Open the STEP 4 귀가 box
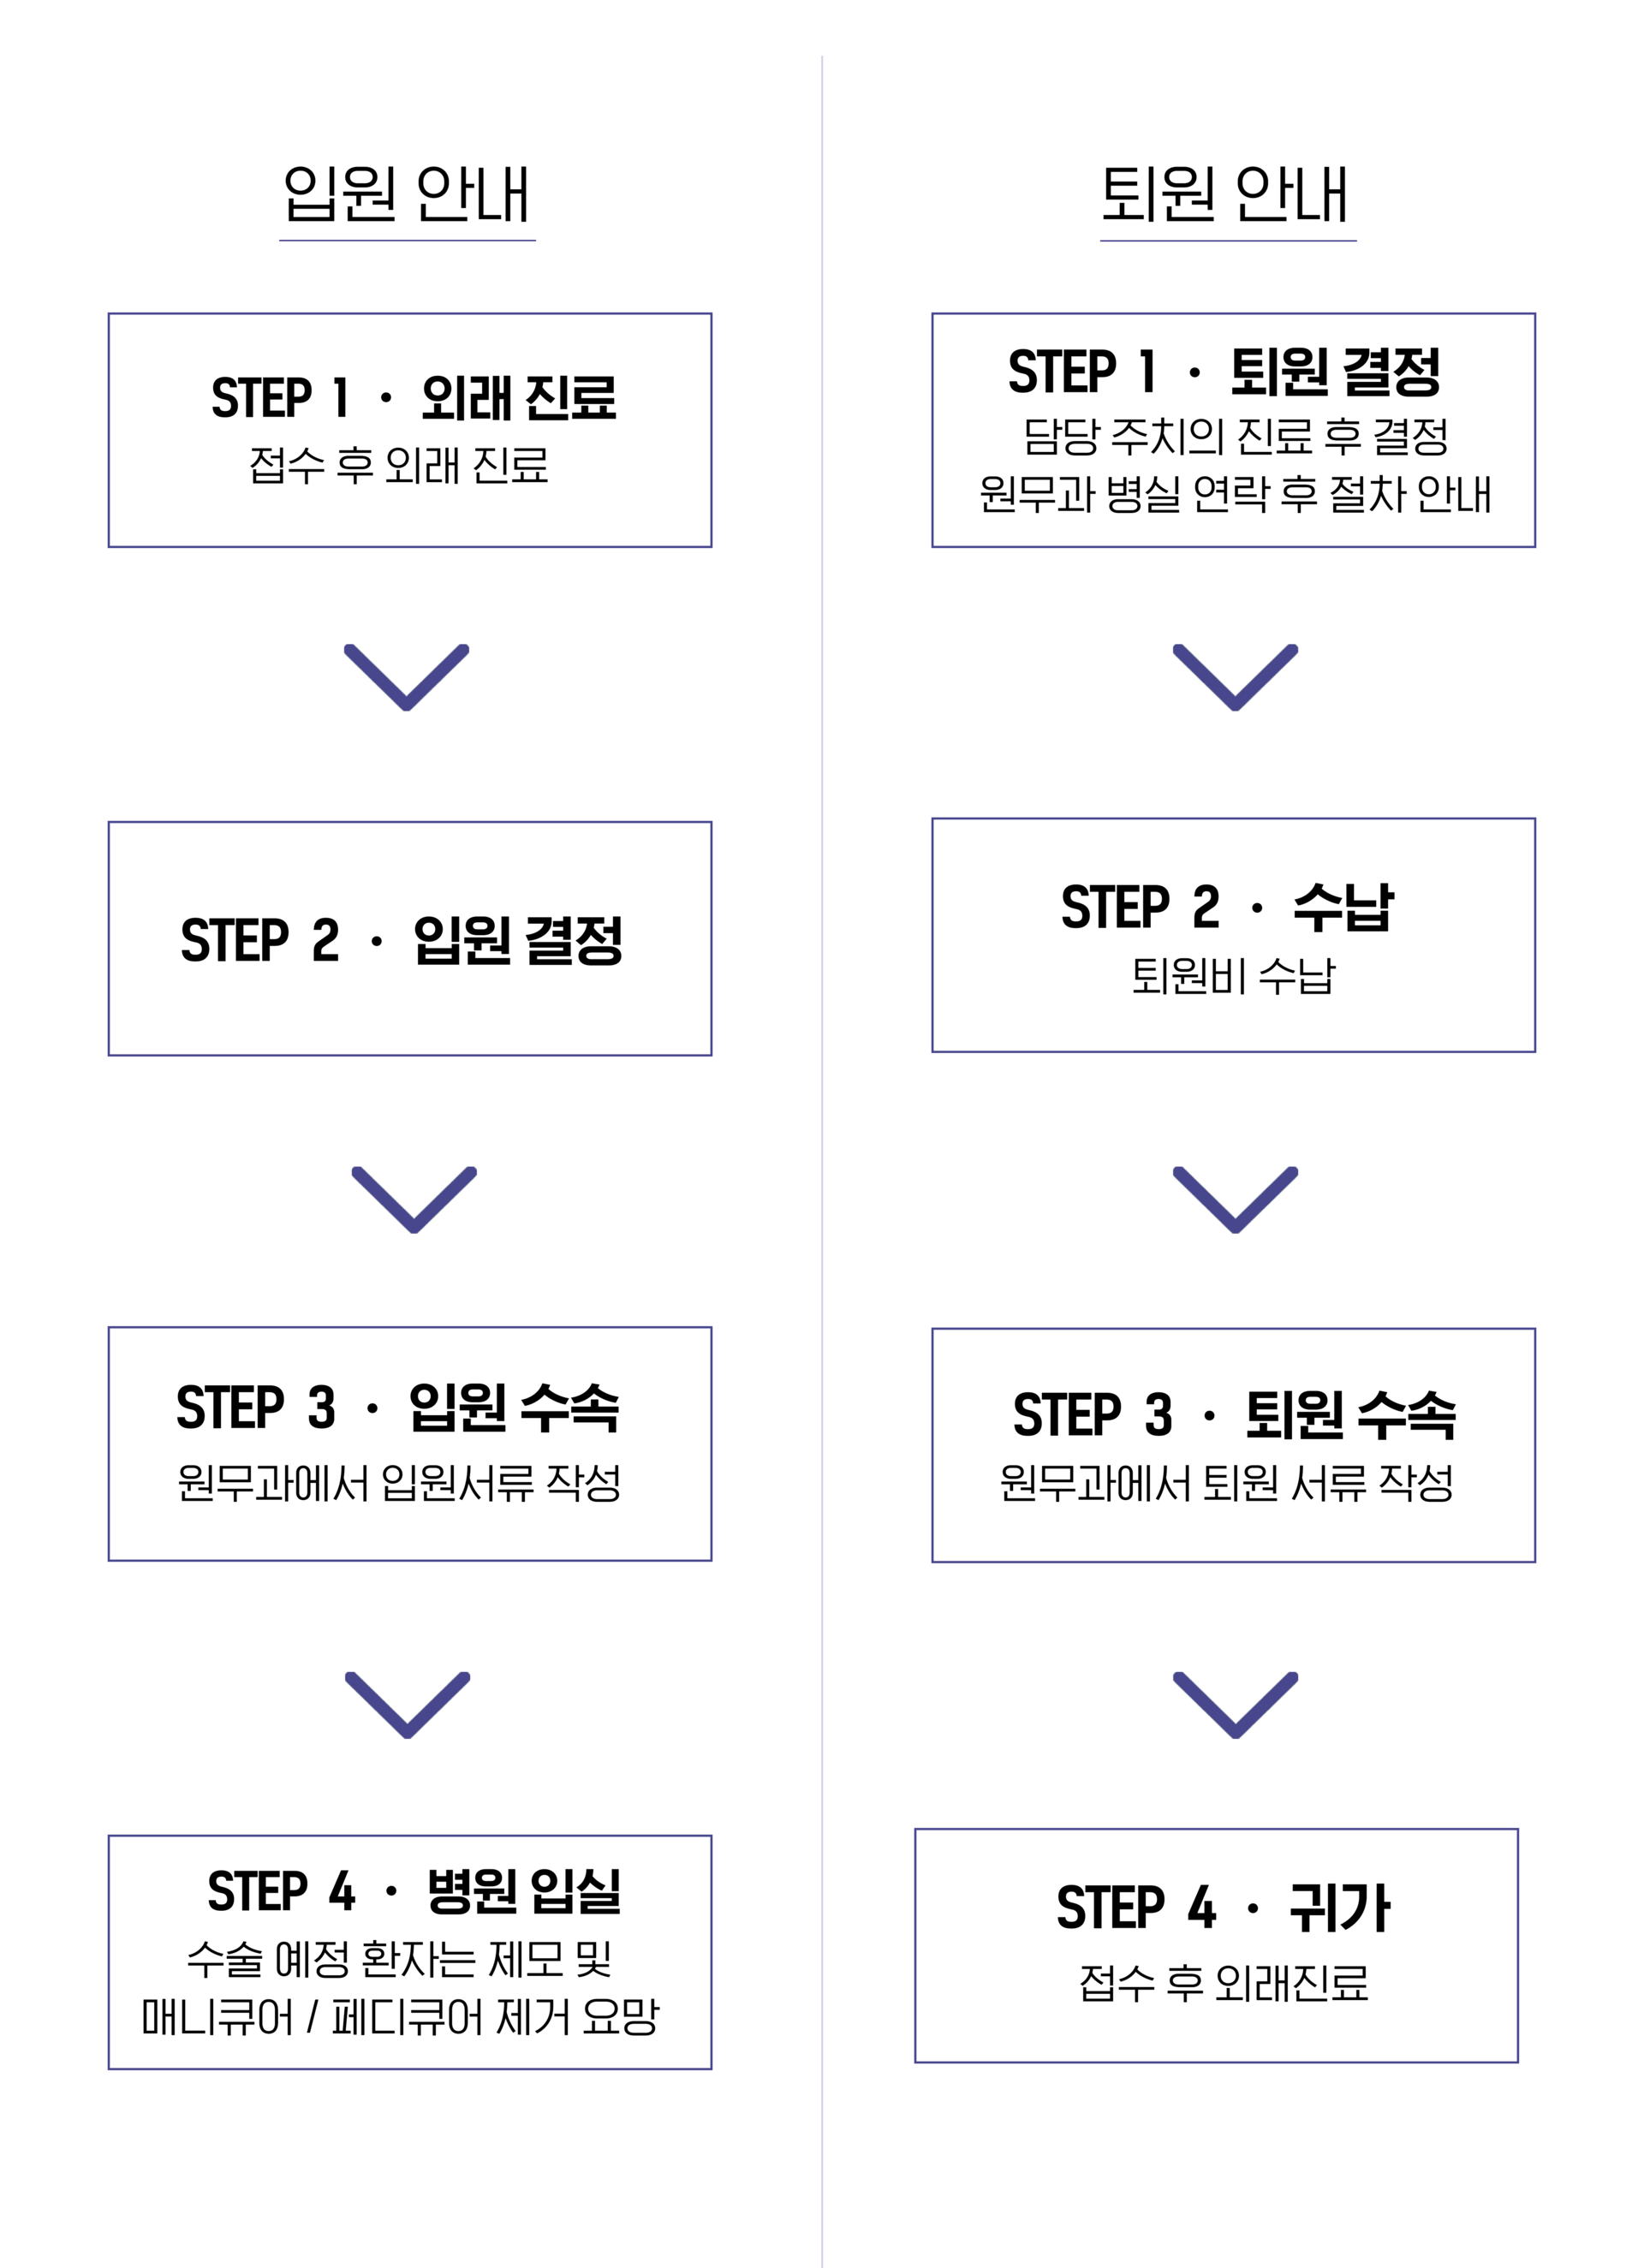 point(1216,1945)
